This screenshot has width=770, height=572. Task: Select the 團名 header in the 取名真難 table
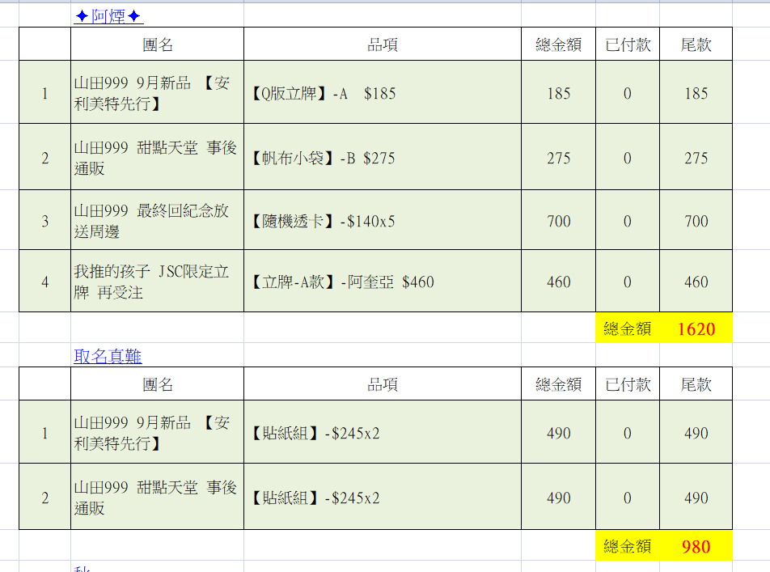coord(157,384)
